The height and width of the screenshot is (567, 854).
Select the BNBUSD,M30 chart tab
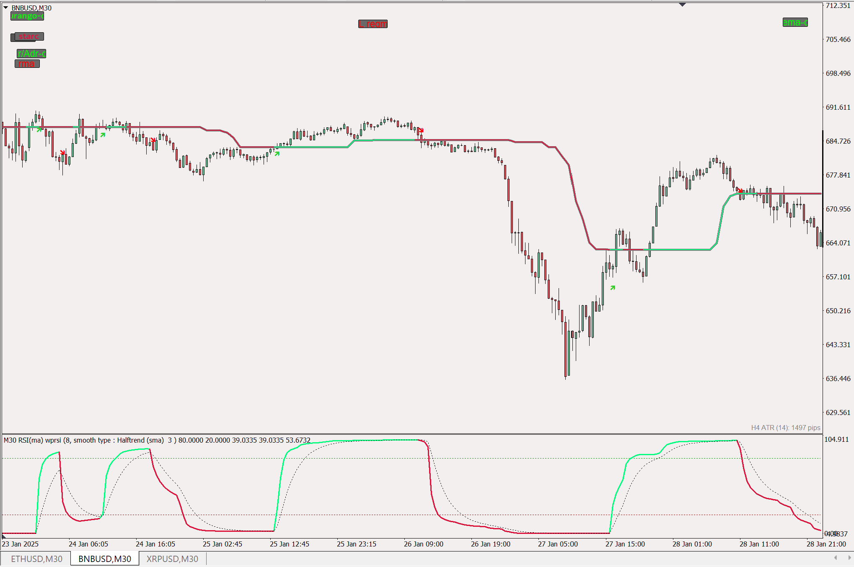coord(105,559)
